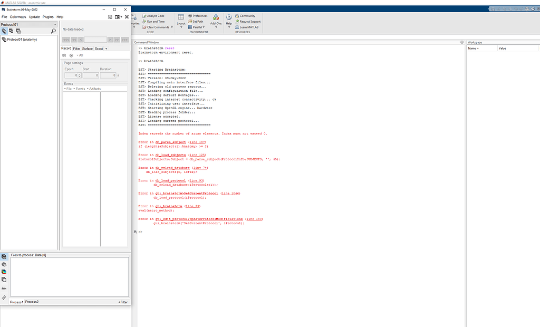Switch to the Surface tab
The image size is (540, 327).
[88, 49]
